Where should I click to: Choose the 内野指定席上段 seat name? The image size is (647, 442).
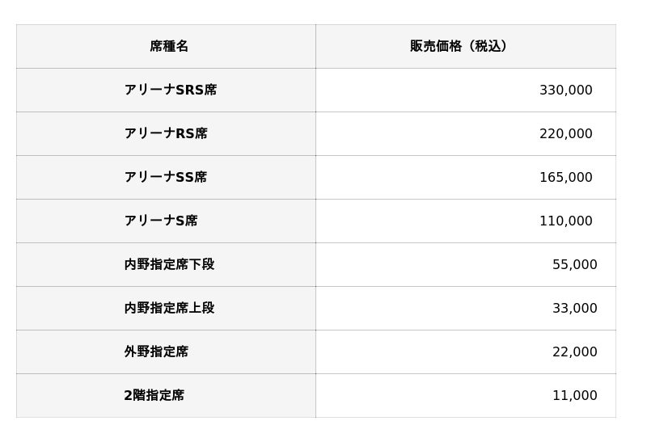[x=169, y=309]
